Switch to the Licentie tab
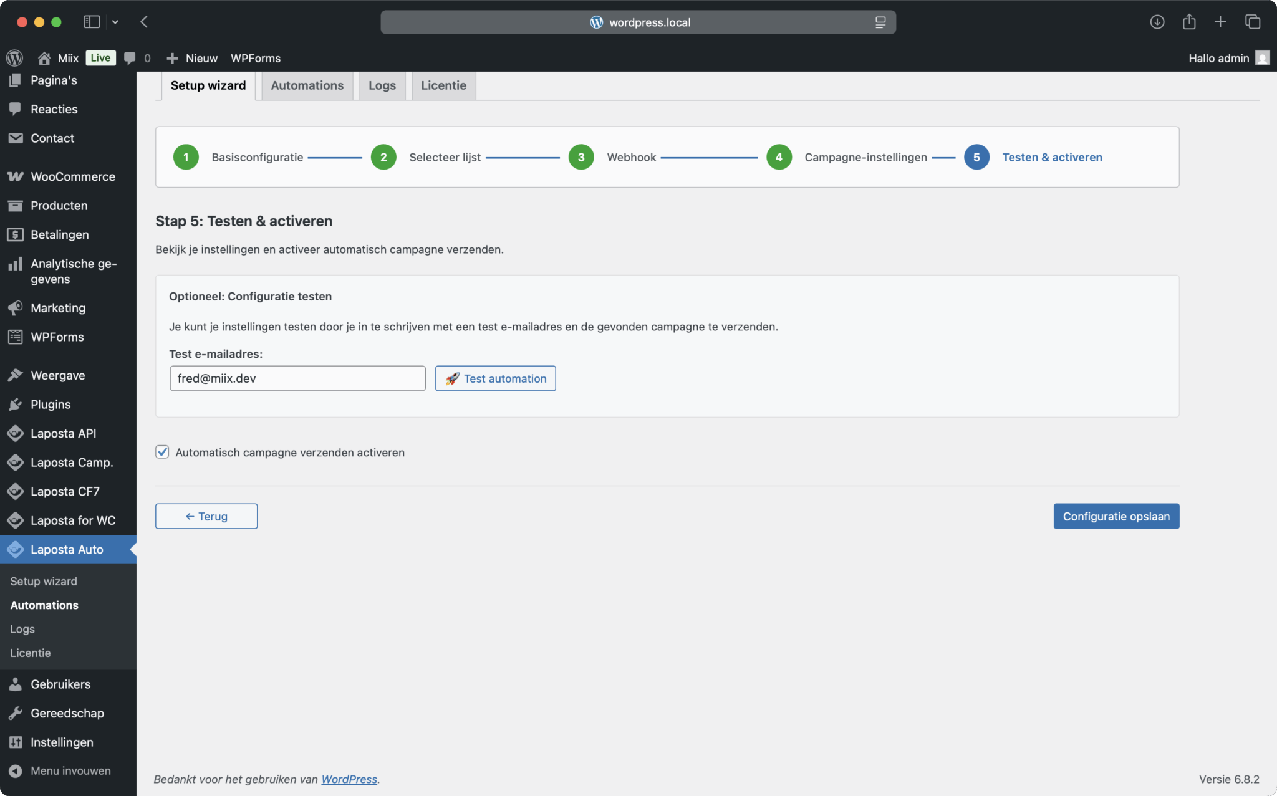Image resolution: width=1277 pixels, height=796 pixels. (x=443, y=85)
